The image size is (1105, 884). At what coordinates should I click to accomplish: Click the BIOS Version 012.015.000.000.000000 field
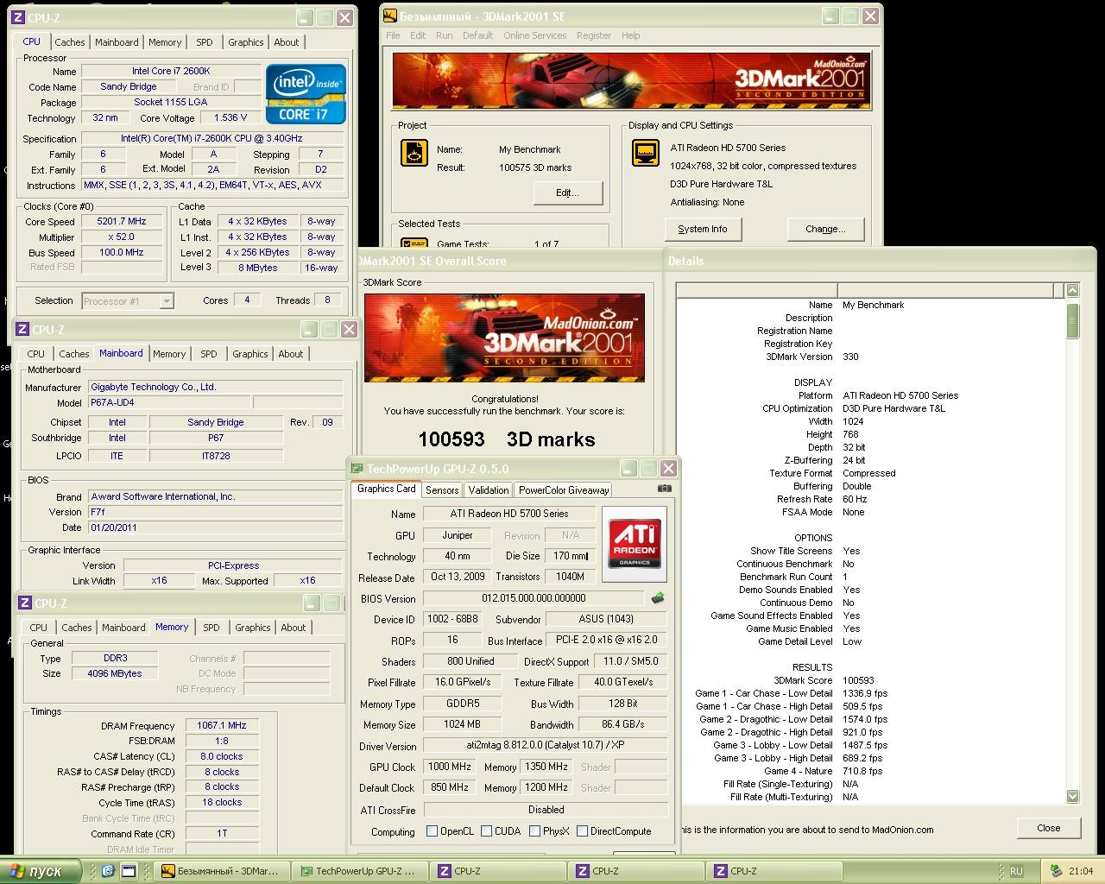pos(534,598)
